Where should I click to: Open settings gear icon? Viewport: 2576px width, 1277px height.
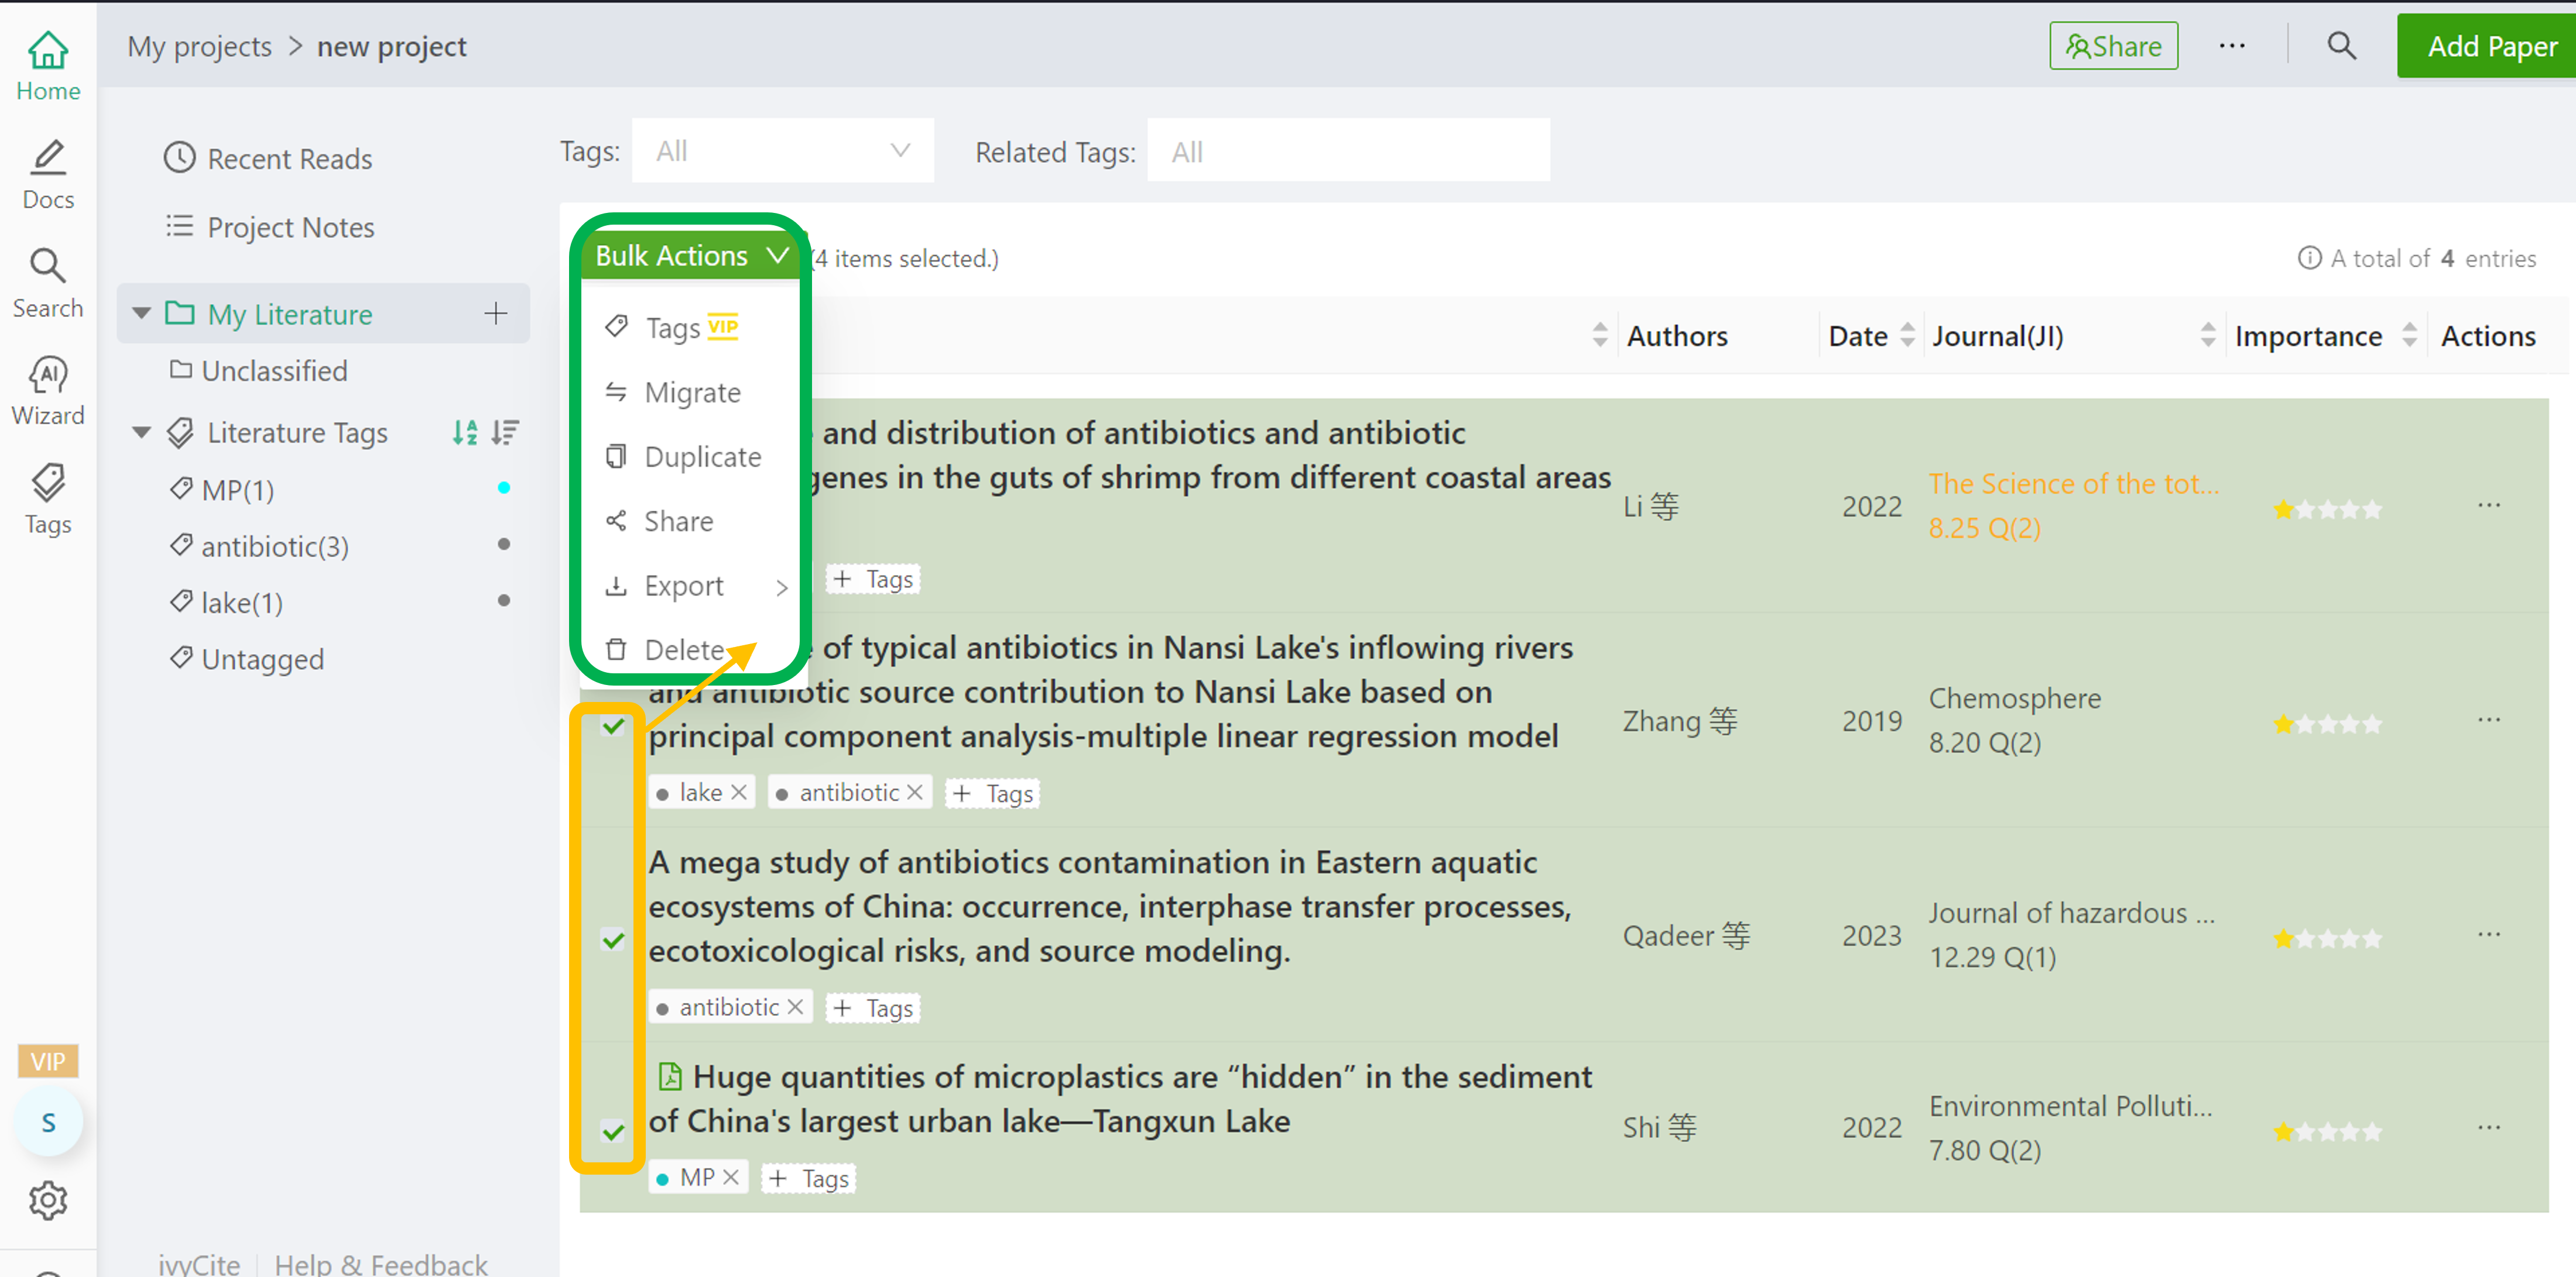(x=48, y=1200)
